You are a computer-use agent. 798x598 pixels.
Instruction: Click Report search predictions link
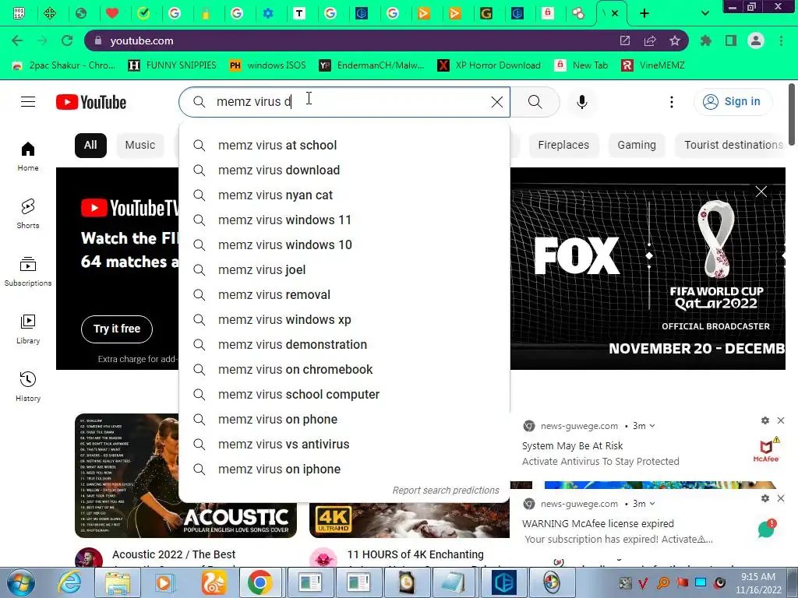click(446, 491)
